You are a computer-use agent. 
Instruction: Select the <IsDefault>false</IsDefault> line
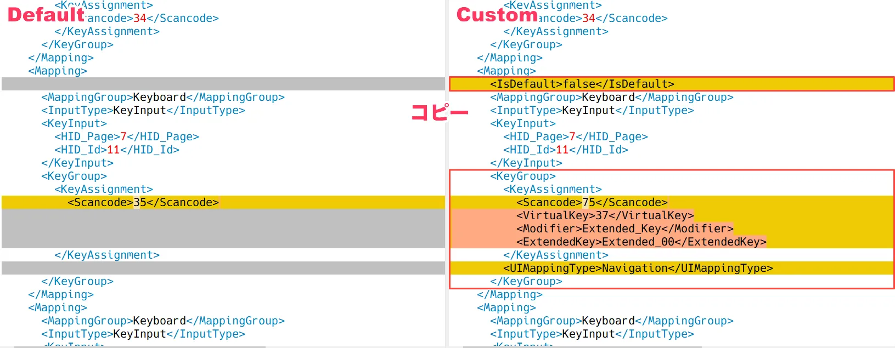[582, 84]
